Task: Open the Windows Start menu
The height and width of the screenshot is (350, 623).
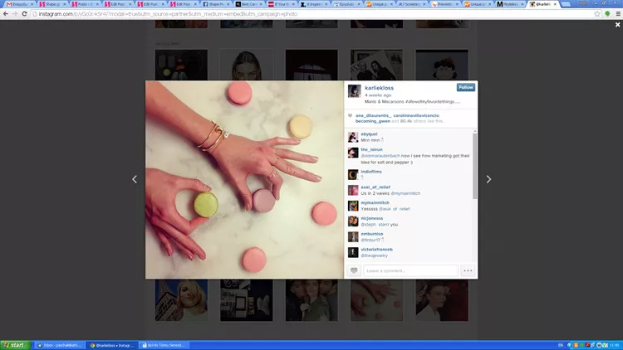Action: [x=14, y=344]
